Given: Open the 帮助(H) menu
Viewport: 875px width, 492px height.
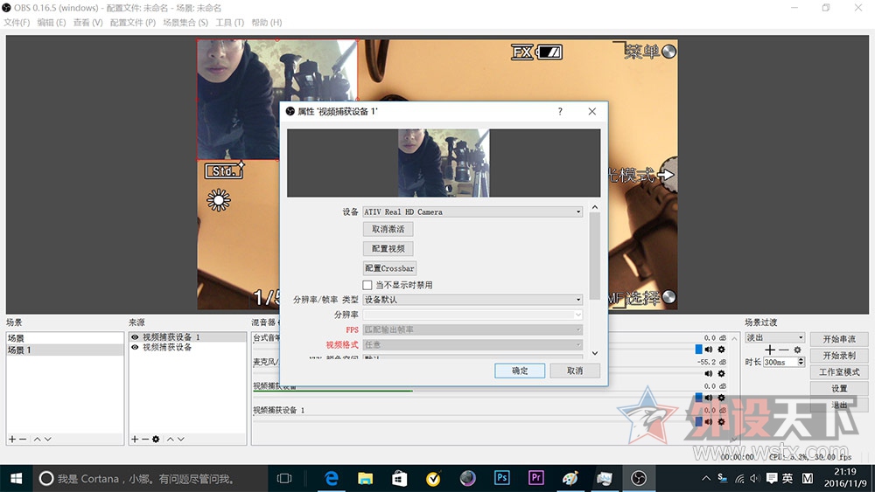Looking at the screenshot, I should click(x=267, y=23).
